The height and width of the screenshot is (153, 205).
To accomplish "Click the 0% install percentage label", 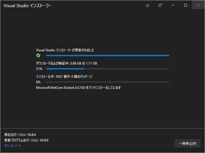I will (38, 82).
